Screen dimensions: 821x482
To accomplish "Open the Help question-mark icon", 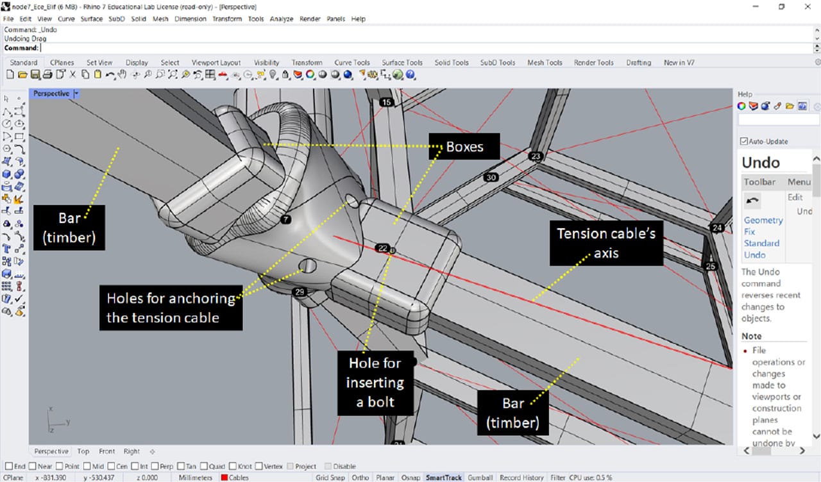I will pyautogui.click(x=410, y=74).
